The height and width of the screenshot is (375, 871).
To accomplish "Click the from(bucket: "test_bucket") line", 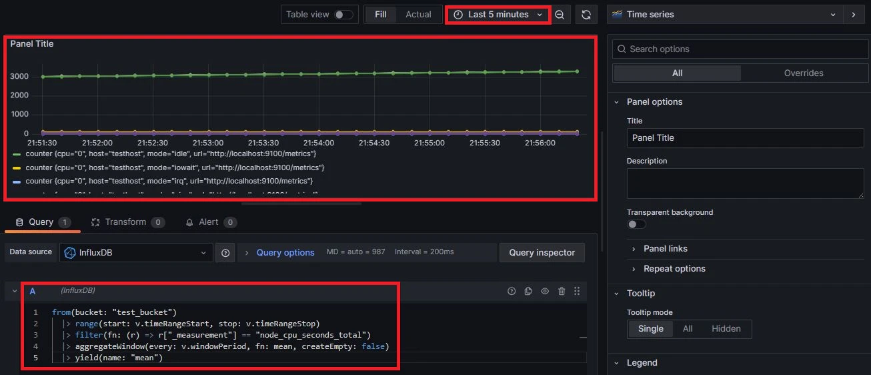I will click(114, 312).
